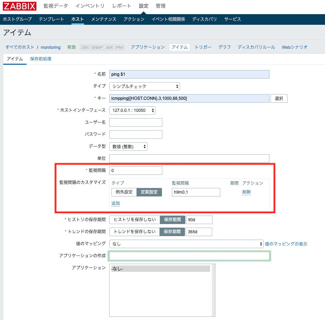
Task: Click the キー input field
Action: (189, 98)
